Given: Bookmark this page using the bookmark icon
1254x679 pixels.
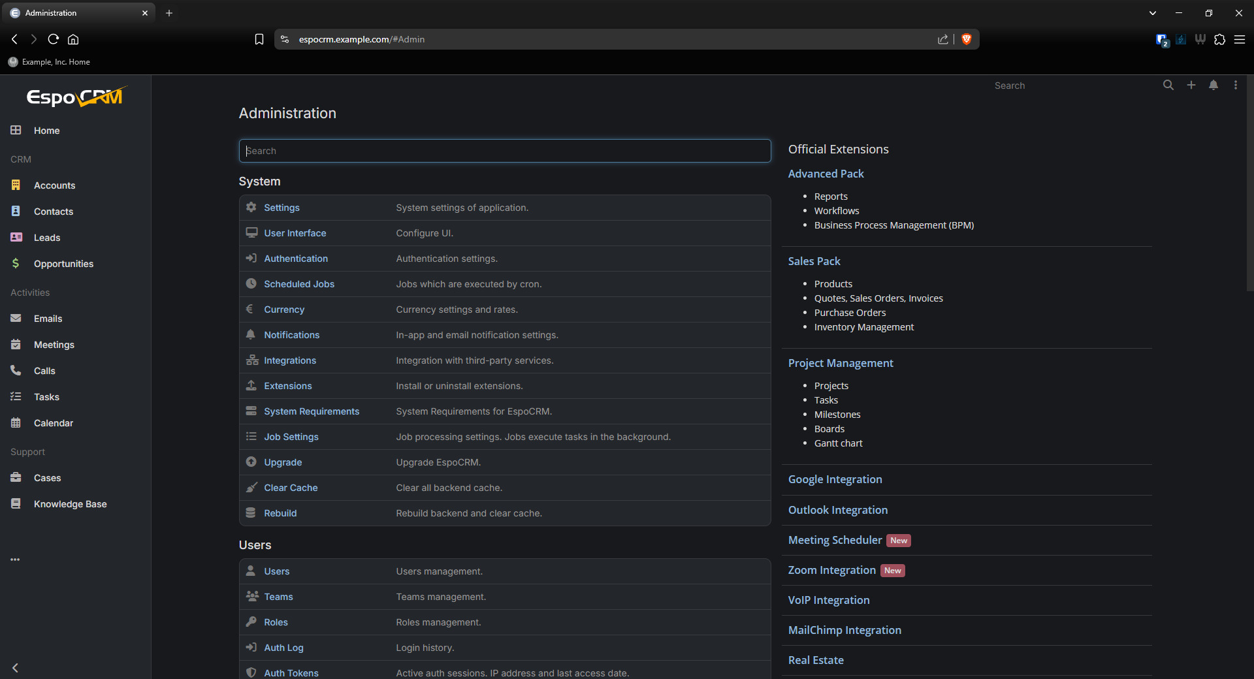Looking at the screenshot, I should pyautogui.click(x=259, y=39).
